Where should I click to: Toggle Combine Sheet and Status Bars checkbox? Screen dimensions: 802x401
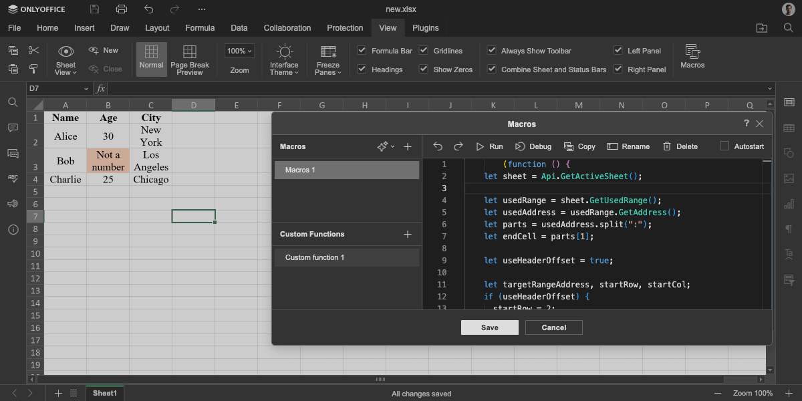[x=491, y=69]
